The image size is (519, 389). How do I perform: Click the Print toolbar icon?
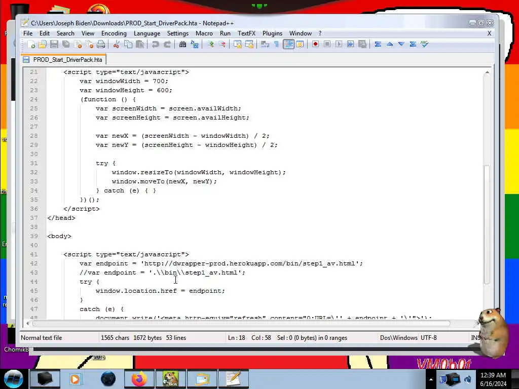coord(101,45)
